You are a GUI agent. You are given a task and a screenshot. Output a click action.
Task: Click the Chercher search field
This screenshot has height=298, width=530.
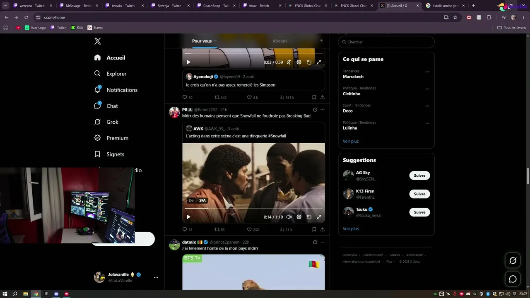tap(386, 42)
